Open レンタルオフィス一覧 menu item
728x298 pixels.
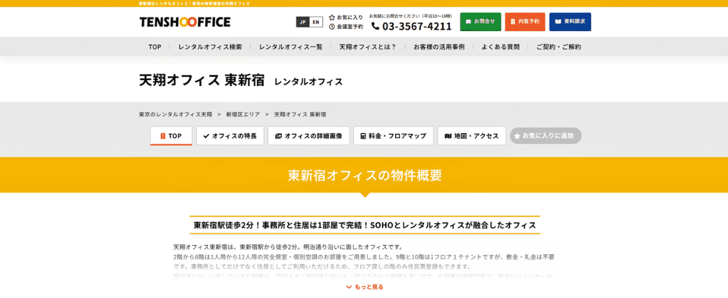(x=291, y=47)
